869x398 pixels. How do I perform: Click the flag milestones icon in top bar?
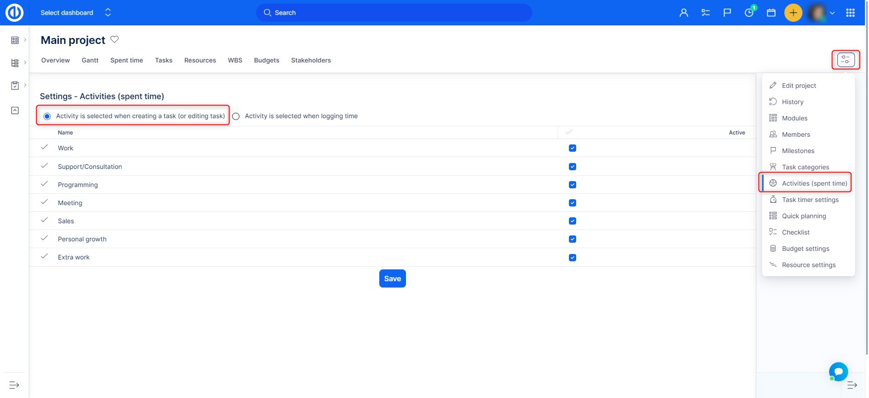coord(727,13)
